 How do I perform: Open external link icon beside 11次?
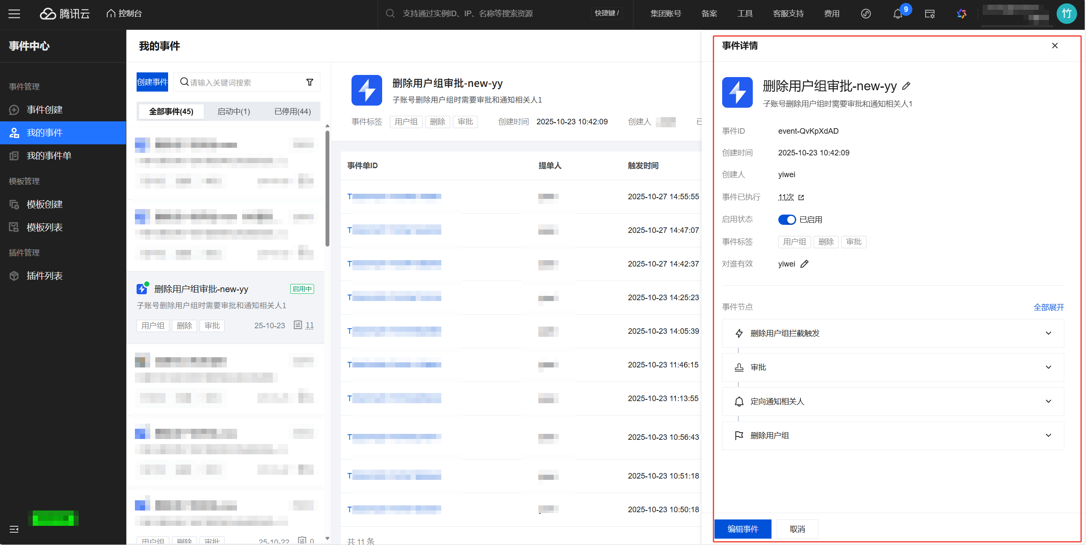(801, 198)
